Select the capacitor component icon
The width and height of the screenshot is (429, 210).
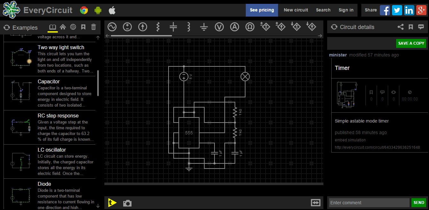click(x=173, y=27)
